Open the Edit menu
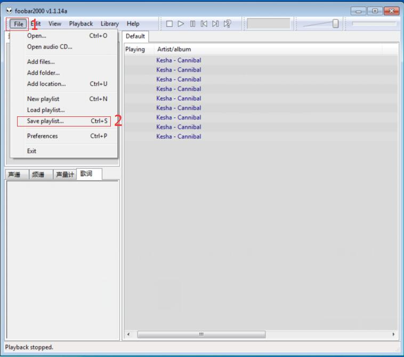This screenshot has height=357, width=404. click(x=36, y=23)
